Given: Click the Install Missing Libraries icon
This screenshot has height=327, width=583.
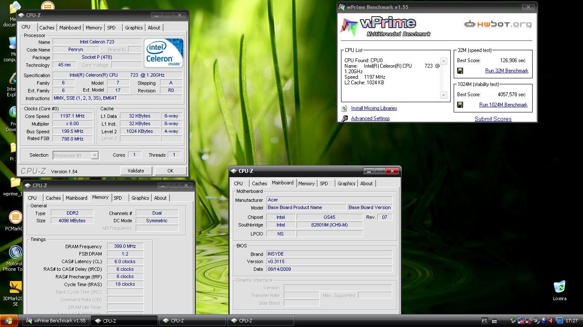Looking at the screenshot, I should pyautogui.click(x=344, y=108).
